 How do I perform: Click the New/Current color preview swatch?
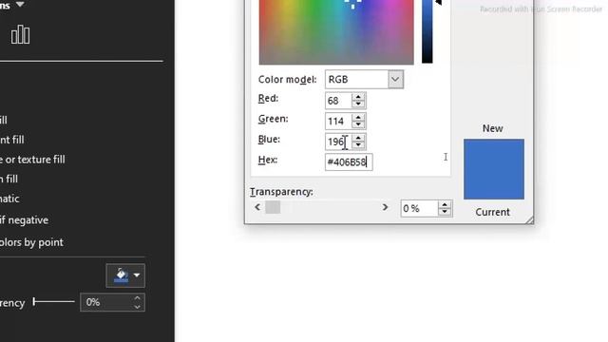[494, 169]
